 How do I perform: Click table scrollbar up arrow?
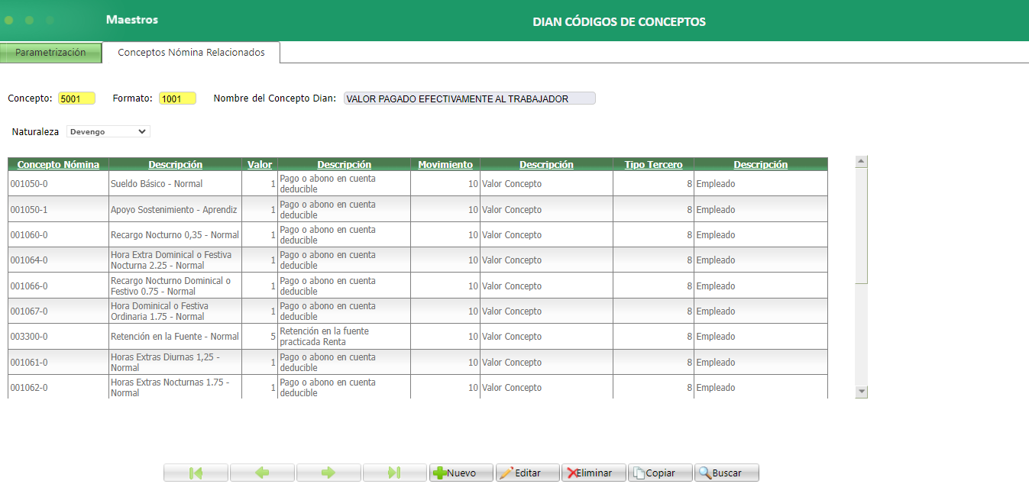[862, 162]
